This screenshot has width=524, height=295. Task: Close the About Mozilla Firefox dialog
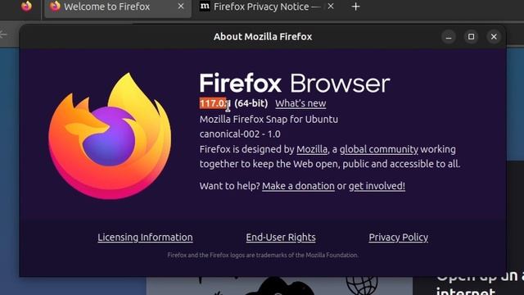click(x=494, y=37)
